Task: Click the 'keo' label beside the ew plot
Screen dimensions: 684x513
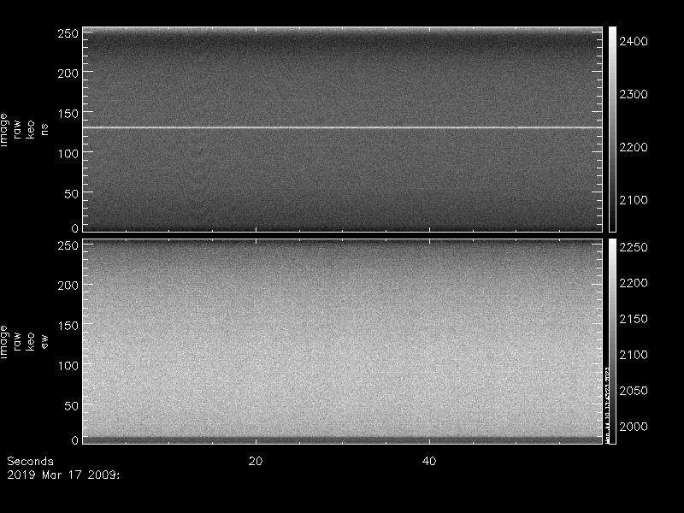Action: click(31, 341)
